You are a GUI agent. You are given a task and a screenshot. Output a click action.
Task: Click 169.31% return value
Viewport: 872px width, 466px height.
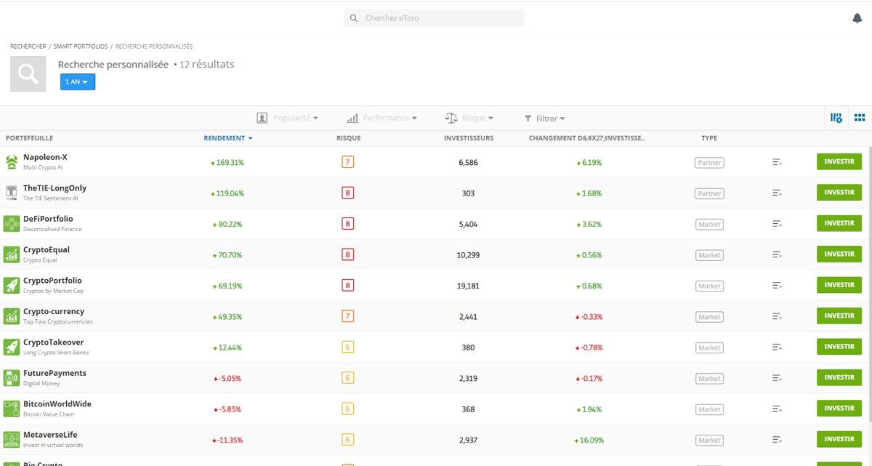click(228, 163)
